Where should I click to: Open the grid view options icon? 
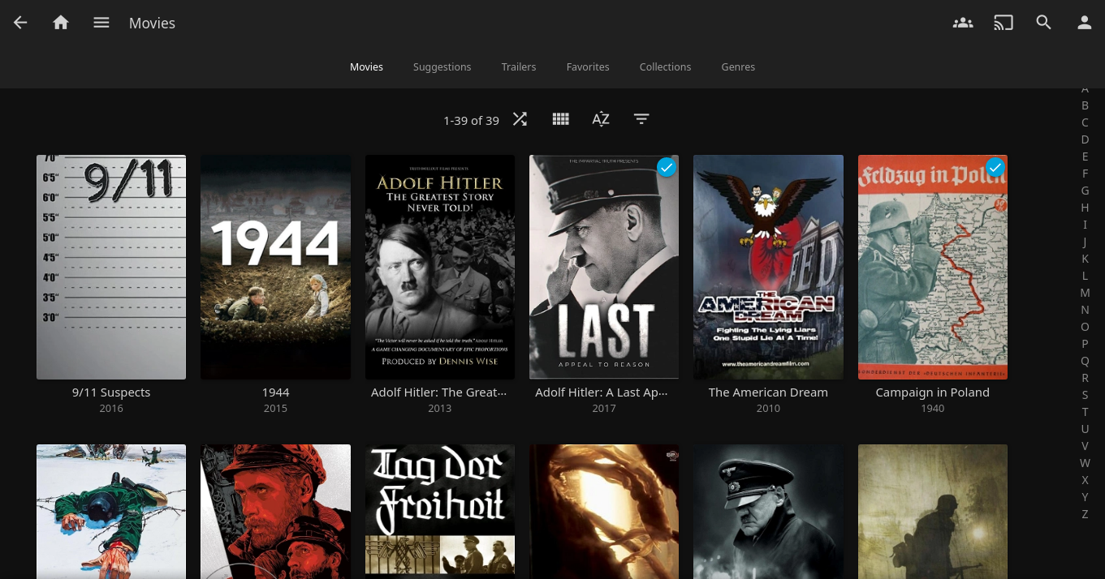click(x=560, y=119)
